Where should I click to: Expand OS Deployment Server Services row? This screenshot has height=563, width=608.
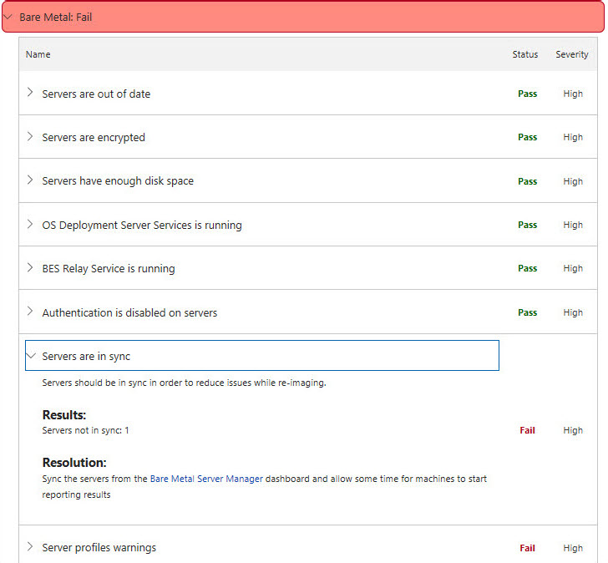click(x=31, y=225)
